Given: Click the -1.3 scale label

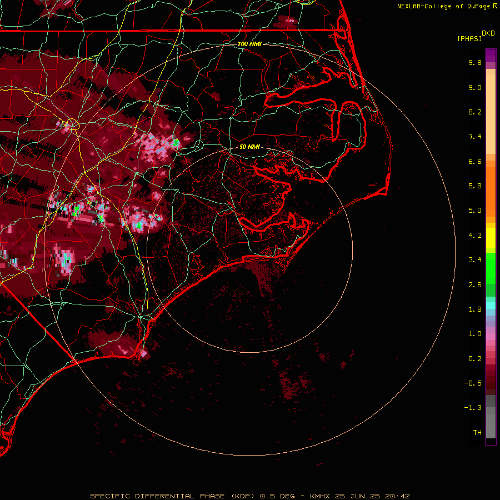Looking at the screenshot, I should [x=473, y=408].
